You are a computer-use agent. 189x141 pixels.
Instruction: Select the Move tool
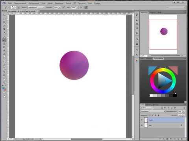point(4,15)
